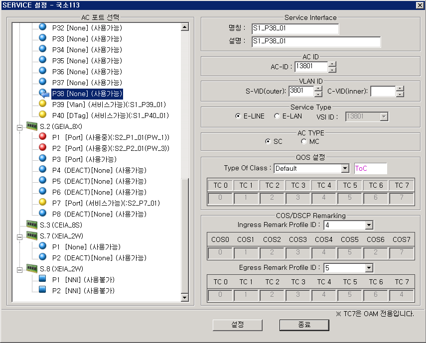Click the blue status icon of P36

click(43, 71)
